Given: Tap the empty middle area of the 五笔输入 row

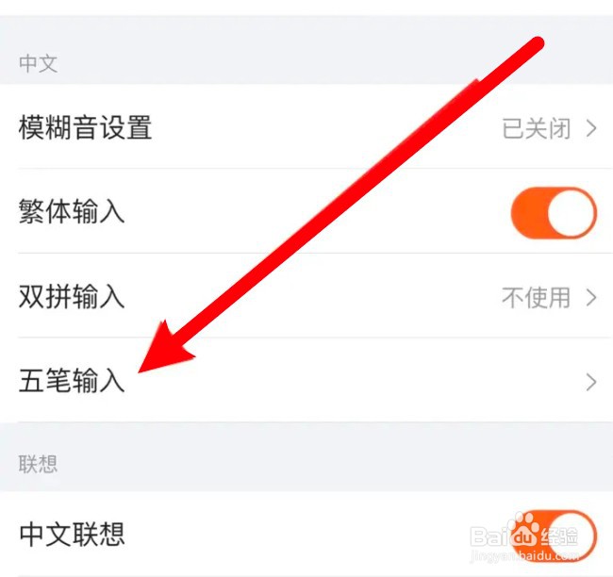Looking at the screenshot, I should click(352, 381).
